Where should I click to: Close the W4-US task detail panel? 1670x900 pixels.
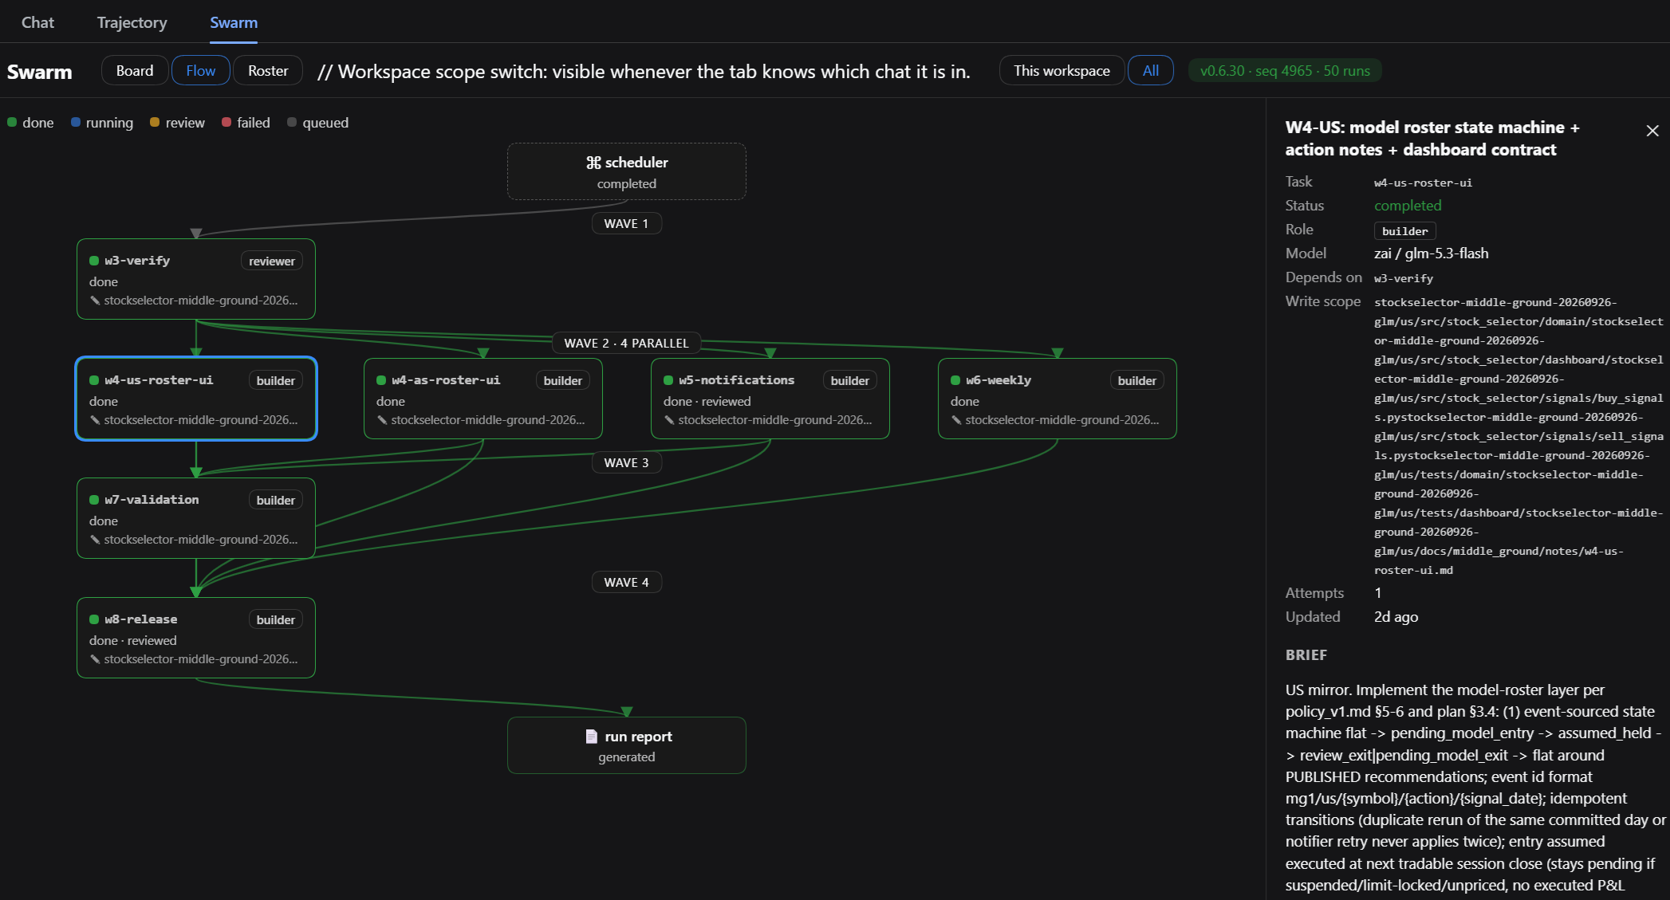click(1652, 131)
